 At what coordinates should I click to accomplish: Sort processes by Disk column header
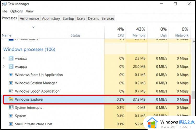(164, 35)
